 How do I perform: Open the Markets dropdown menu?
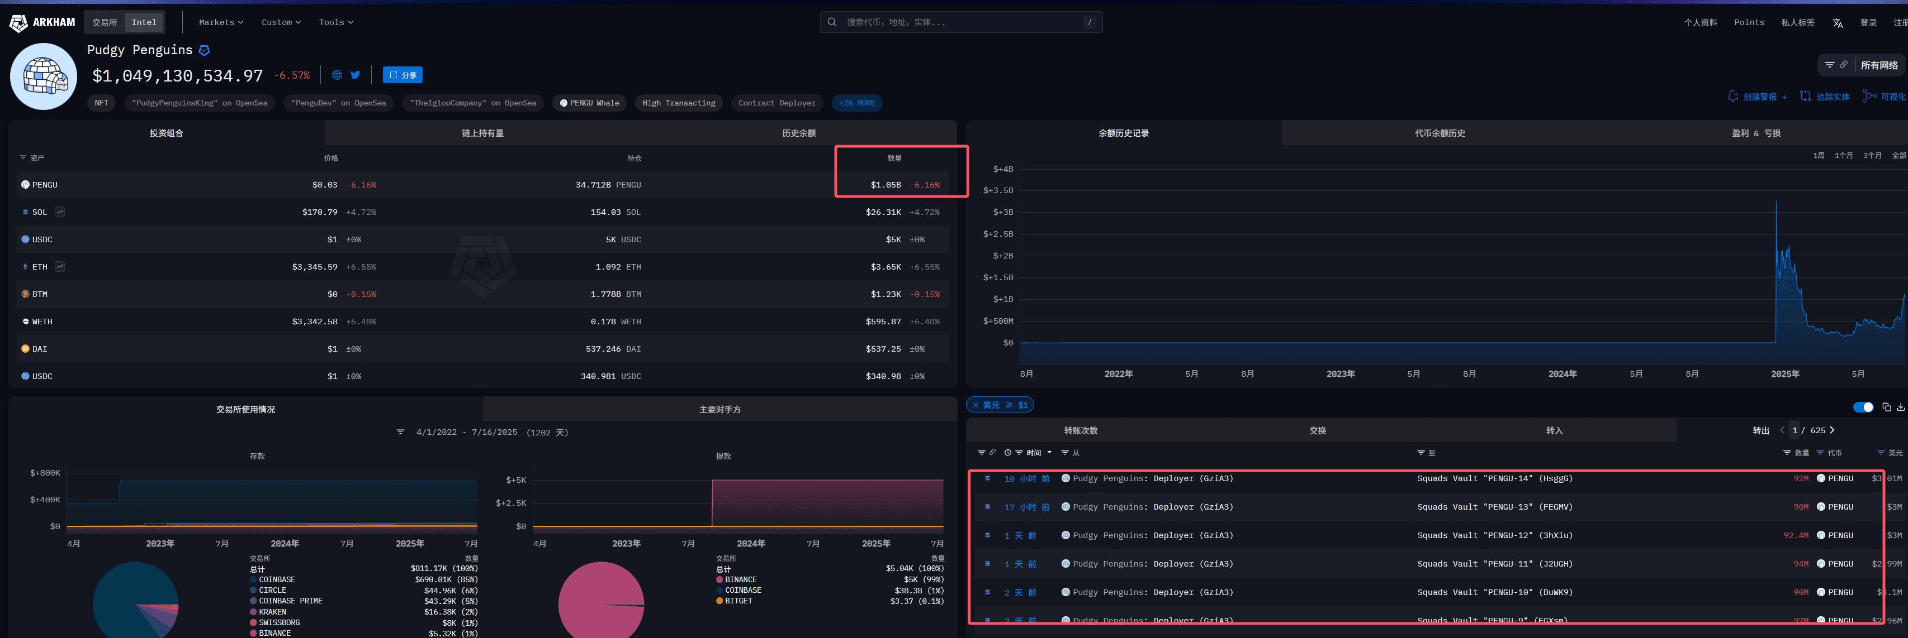coord(221,22)
